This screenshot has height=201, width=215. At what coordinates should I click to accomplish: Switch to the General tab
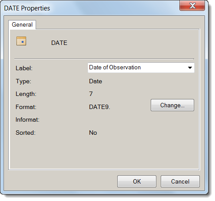pos(22,25)
